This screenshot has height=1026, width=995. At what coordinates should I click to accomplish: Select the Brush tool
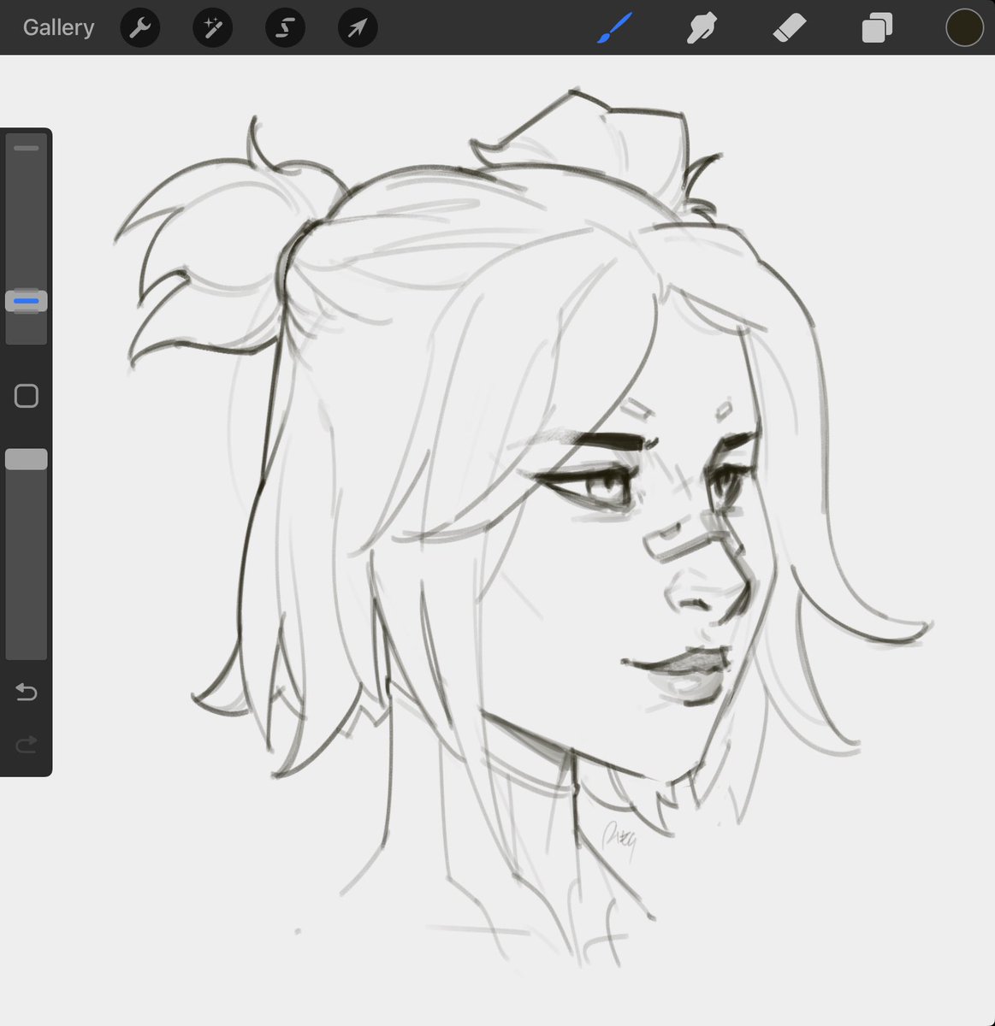pyautogui.click(x=613, y=27)
